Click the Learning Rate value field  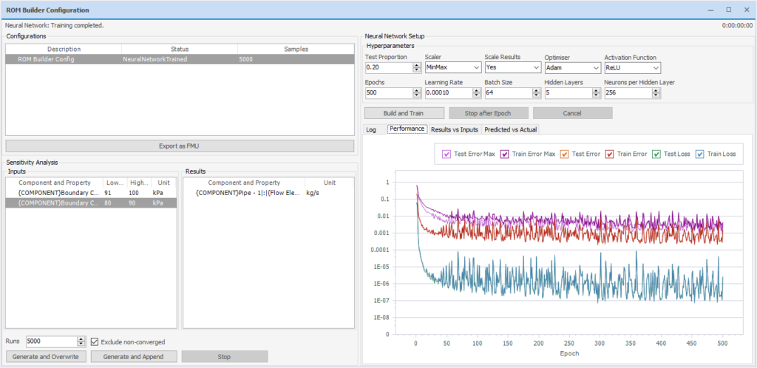click(x=449, y=92)
